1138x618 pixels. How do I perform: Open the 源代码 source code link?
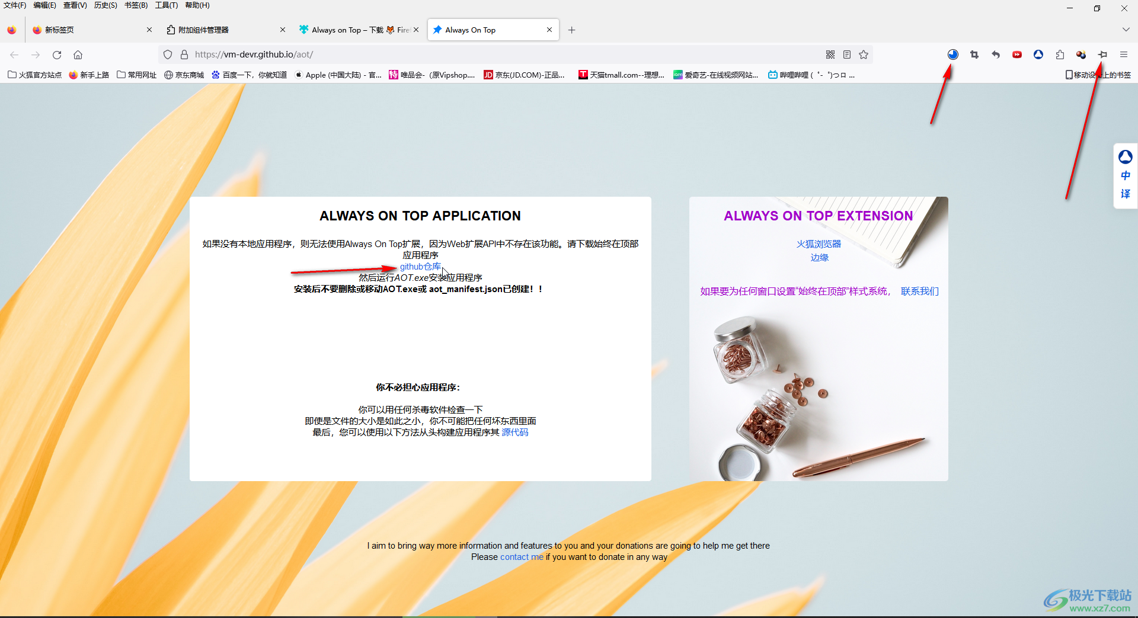[514, 433]
